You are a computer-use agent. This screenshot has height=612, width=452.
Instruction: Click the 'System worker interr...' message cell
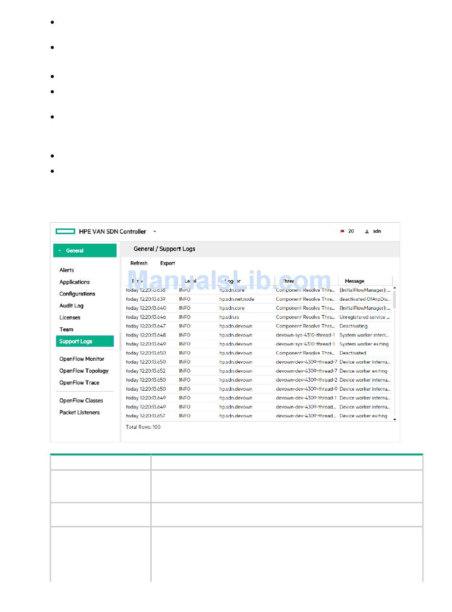click(365, 336)
